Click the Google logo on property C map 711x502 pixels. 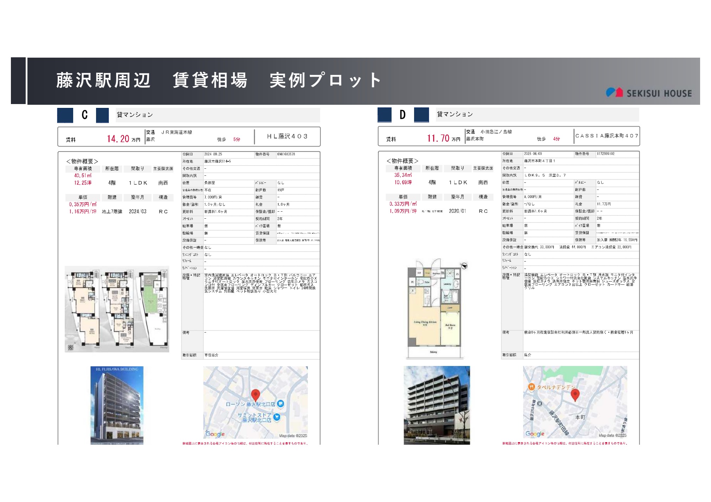215,434
